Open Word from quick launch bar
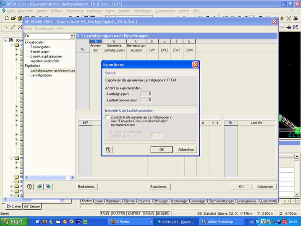Image resolution: width=301 pixels, height=226 pixels. click(x=79, y=222)
